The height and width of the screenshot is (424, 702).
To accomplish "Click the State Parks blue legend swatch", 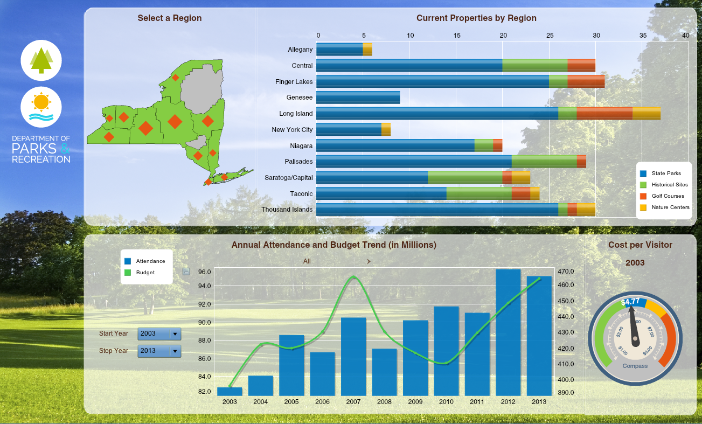I will (x=643, y=173).
